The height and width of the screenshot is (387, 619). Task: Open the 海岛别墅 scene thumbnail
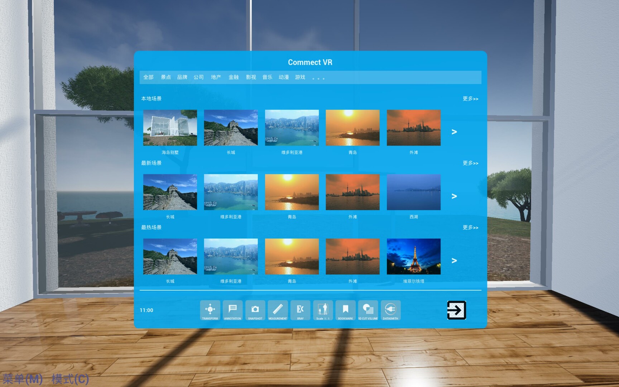[x=170, y=128]
